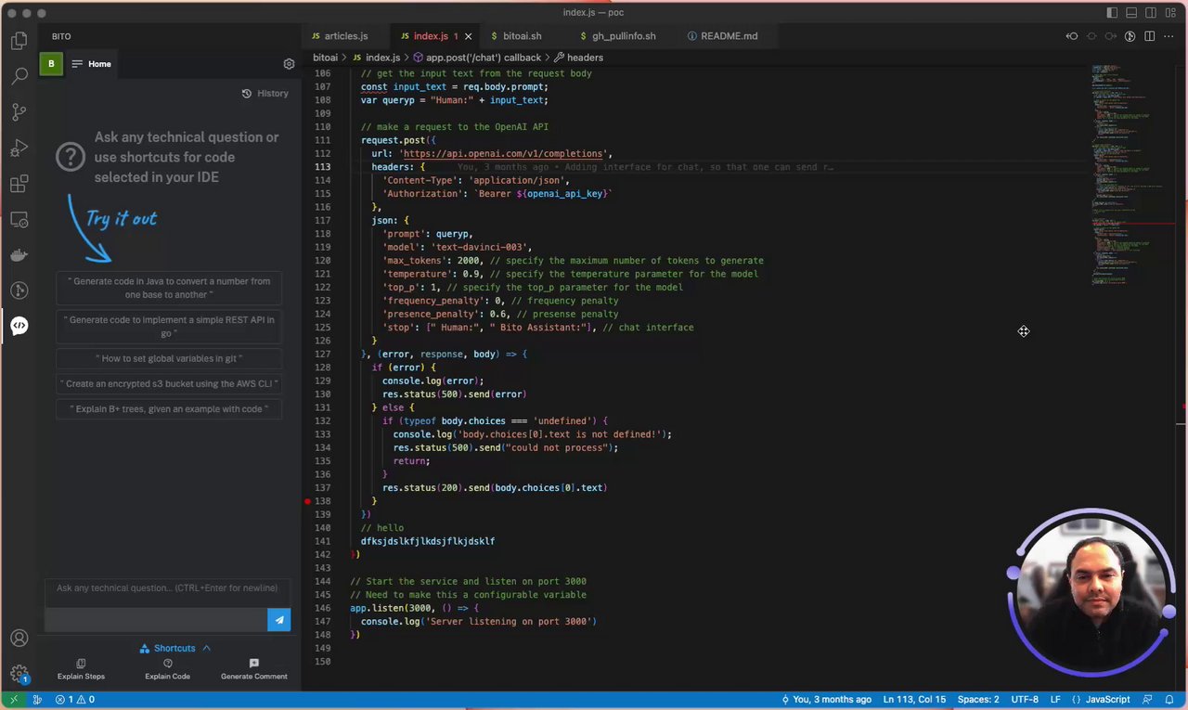
Task: Collapse the Shortcuts section chevron
Action: 206,648
